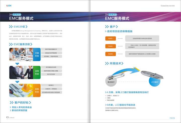Screen dimensions: 181x123
Task: Open the yellow hard hat photo
Action: tap(21, 90)
